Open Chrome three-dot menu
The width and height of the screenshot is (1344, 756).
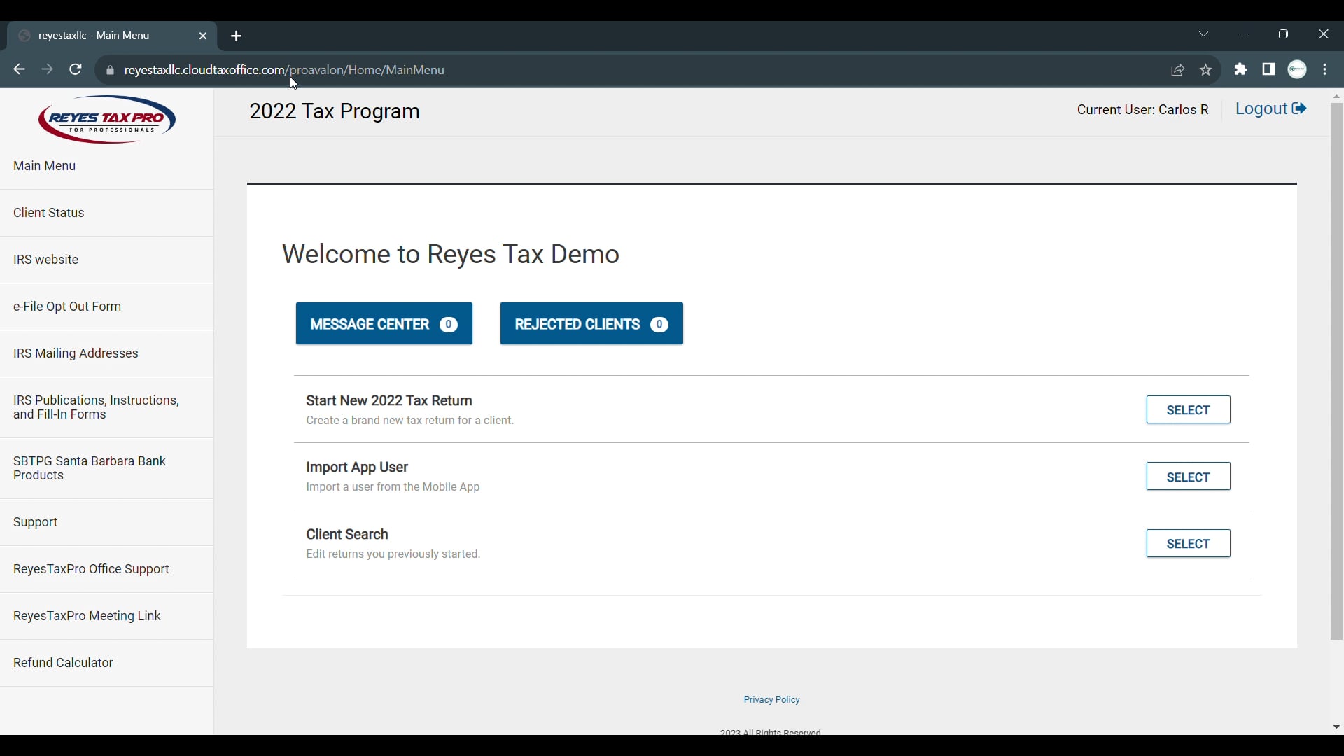[1326, 70]
